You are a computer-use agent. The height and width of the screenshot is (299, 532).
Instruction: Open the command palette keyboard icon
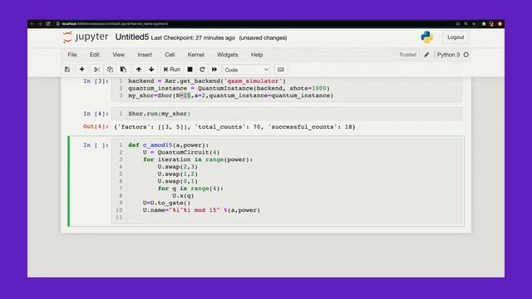click(281, 70)
